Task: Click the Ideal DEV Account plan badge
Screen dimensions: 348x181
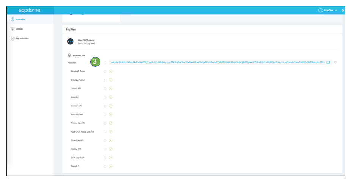Action: click(x=70, y=42)
